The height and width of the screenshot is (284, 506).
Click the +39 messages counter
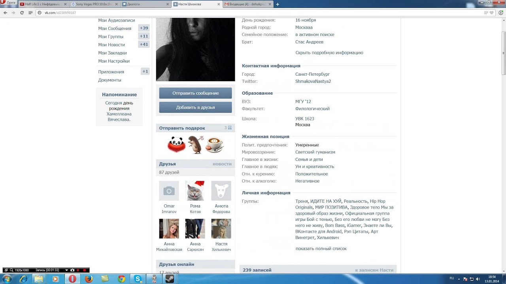(144, 28)
